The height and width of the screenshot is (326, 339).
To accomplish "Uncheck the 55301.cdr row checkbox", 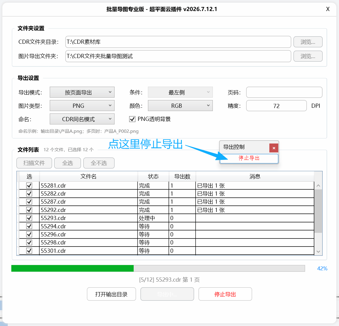I will pyautogui.click(x=29, y=250).
